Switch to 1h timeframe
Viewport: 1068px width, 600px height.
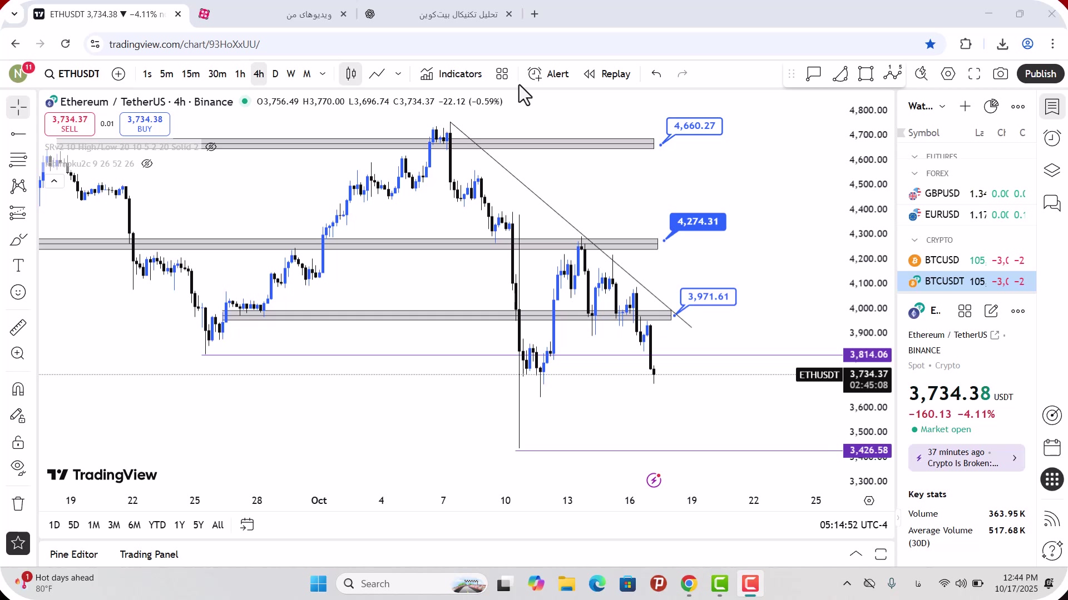240,74
